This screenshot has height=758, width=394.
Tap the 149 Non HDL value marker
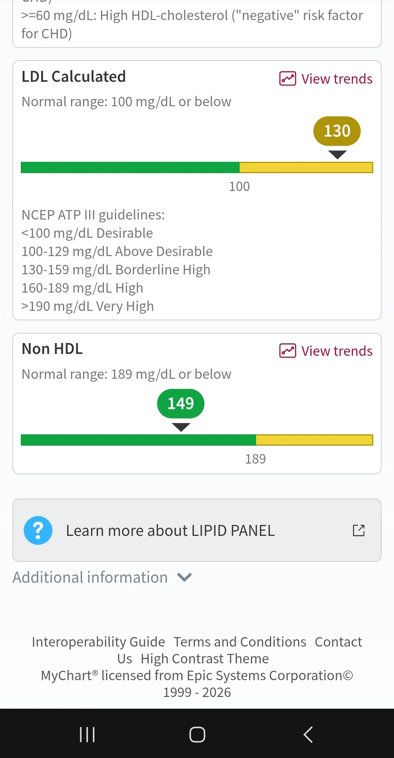click(x=181, y=403)
